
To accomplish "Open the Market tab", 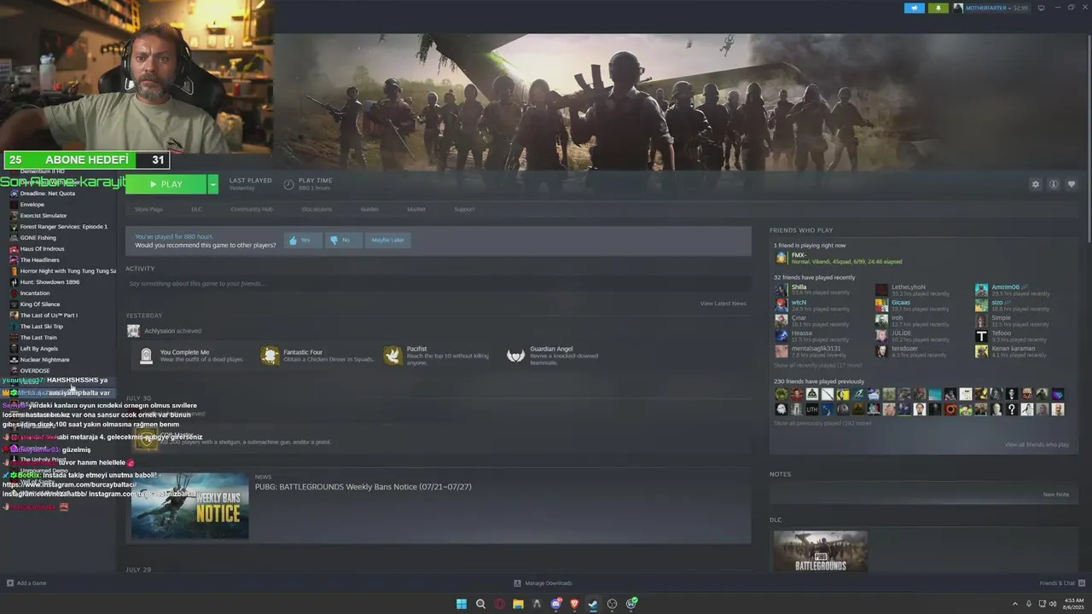I will point(416,209).
